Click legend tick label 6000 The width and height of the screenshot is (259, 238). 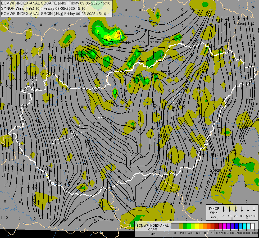tap(254, 233)
